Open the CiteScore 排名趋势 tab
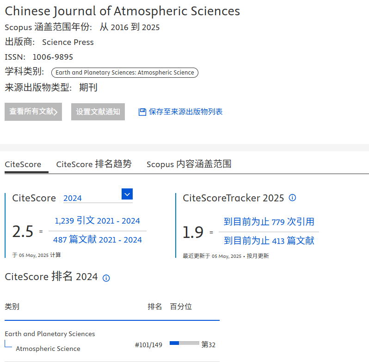The width and height of the screenshot is (369, 362). click(94, 164)
